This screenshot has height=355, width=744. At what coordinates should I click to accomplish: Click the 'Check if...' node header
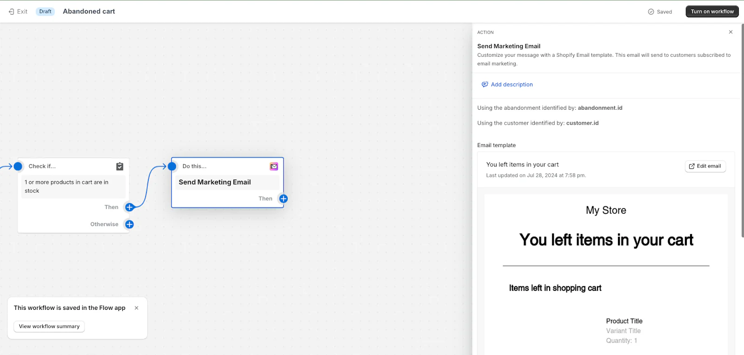(x=42, y=166)
